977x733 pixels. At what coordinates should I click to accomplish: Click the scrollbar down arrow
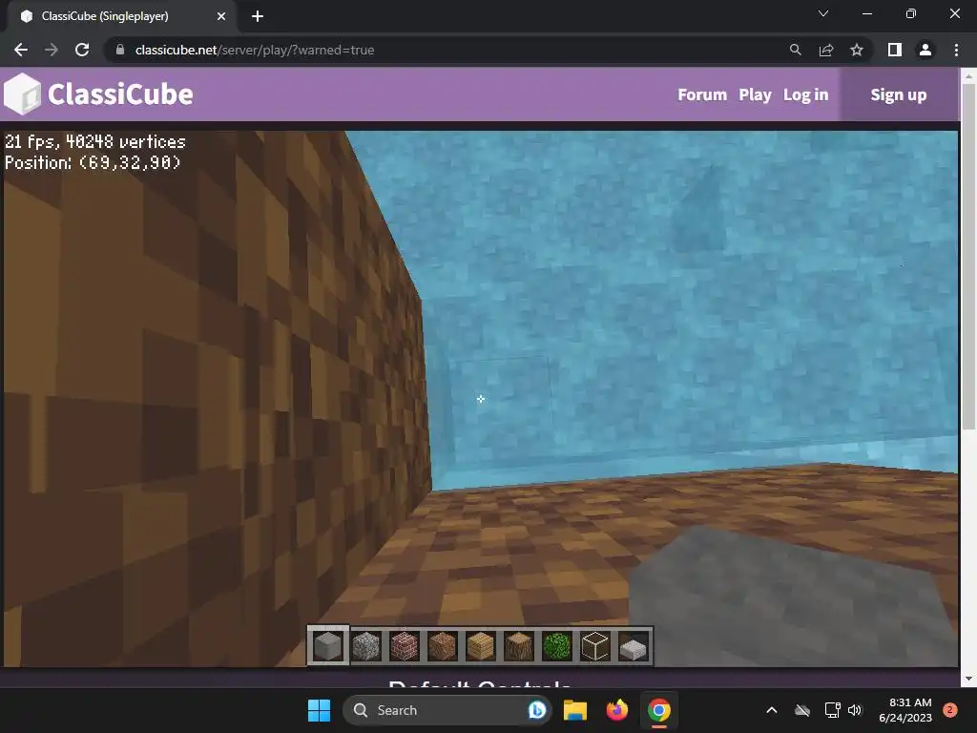(968, 679)
